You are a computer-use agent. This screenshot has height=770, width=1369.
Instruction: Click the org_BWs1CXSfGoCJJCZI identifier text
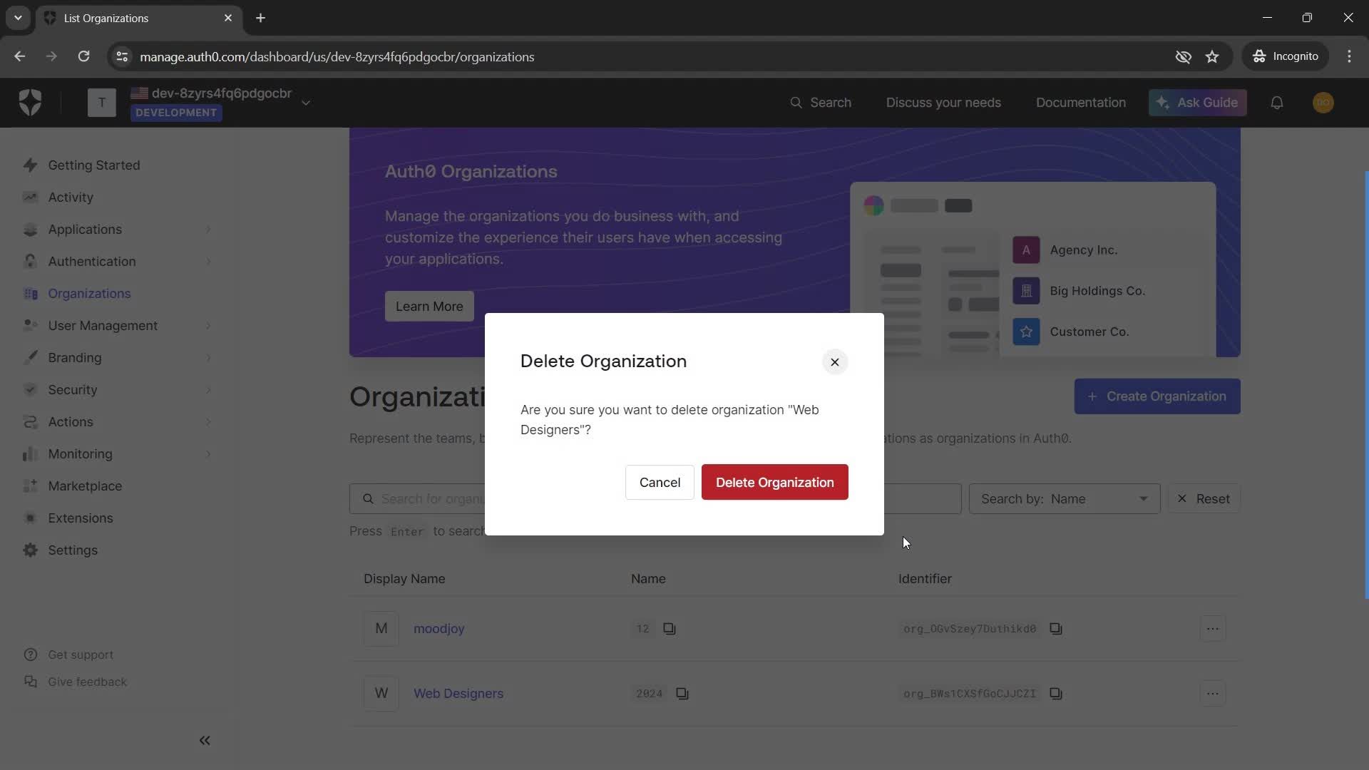click(x=970, y=694)
